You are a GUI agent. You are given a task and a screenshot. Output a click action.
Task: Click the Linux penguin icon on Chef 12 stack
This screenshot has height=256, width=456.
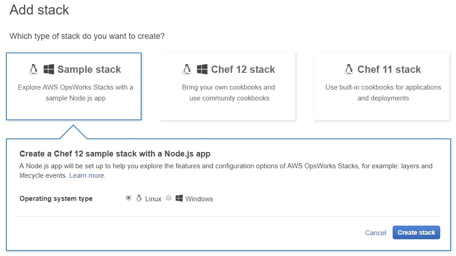point(186,69)
